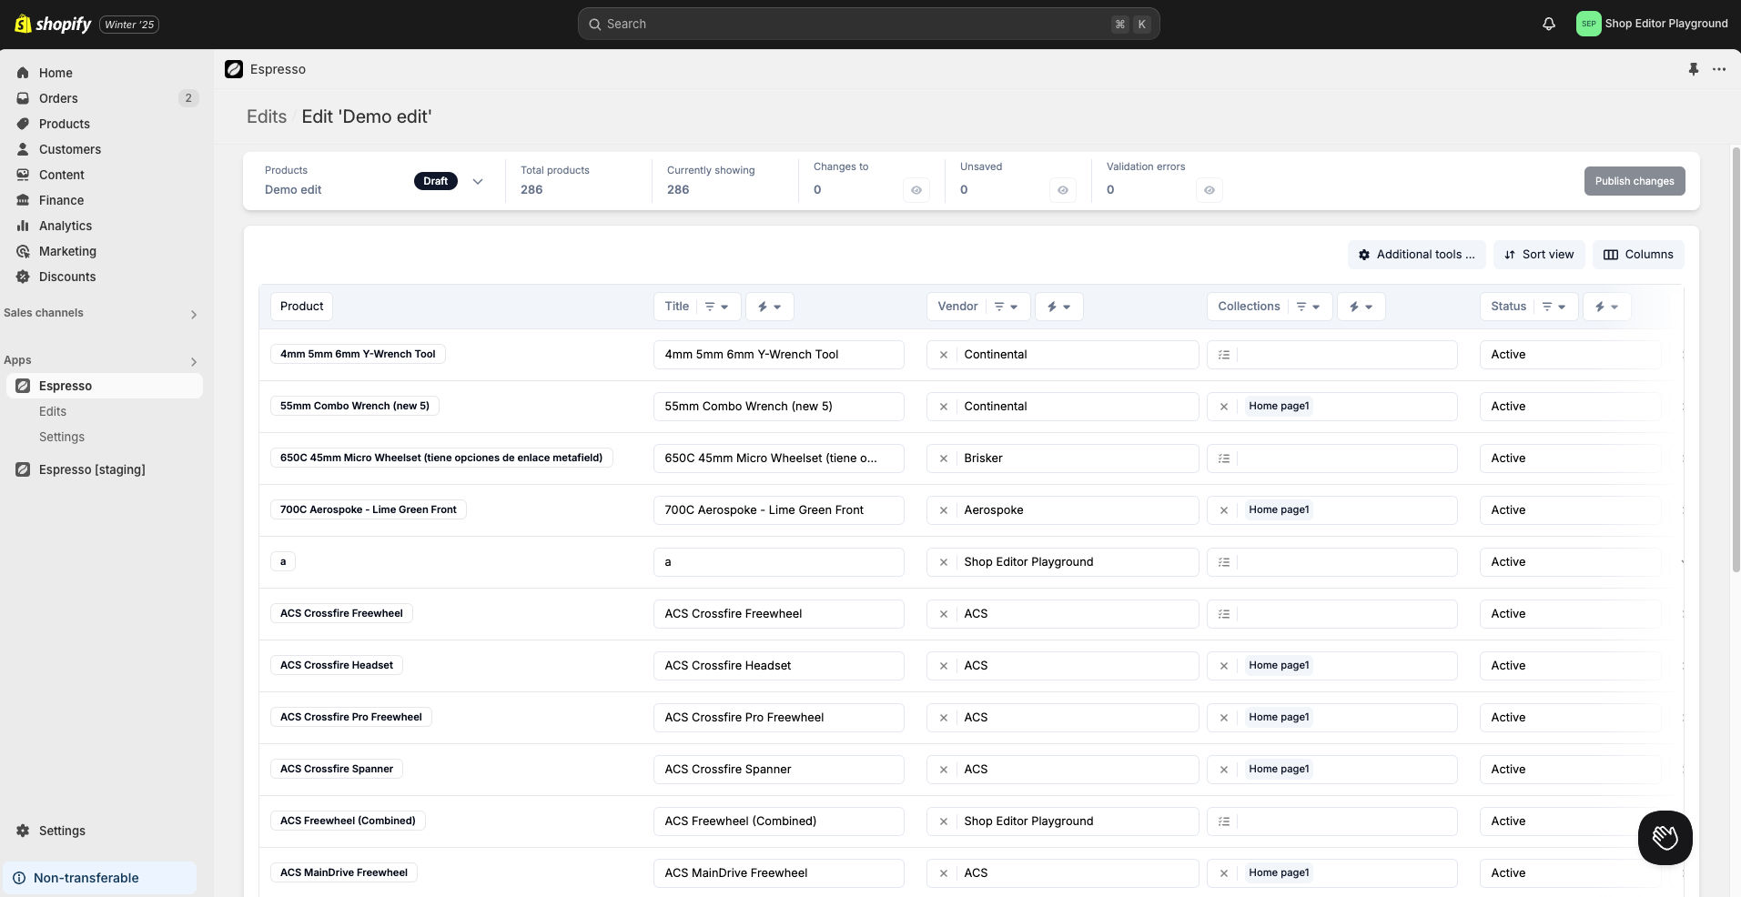This screenshot has height=897, width=1741.
Task: Click the Publish changes button
Action: tap(1634, 181)
